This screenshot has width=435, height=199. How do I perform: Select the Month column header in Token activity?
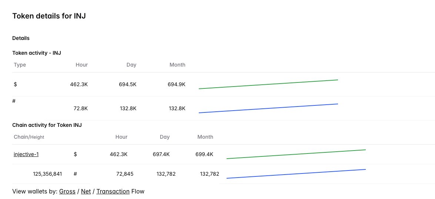[177, 65]
